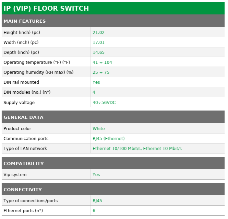Click the 'Yes' value for Vip system

point(96,175)
